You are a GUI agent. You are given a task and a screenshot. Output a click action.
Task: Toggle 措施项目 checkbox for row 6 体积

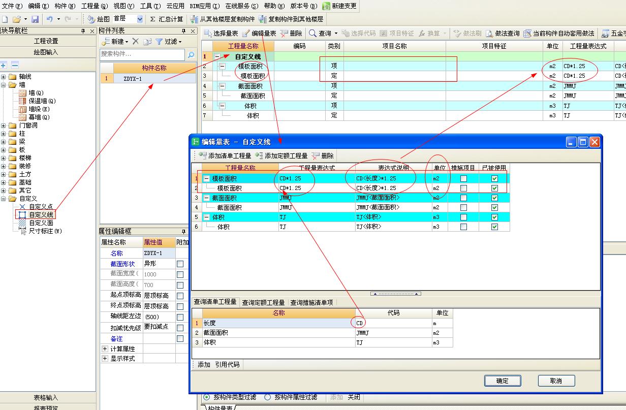point(463,227)
